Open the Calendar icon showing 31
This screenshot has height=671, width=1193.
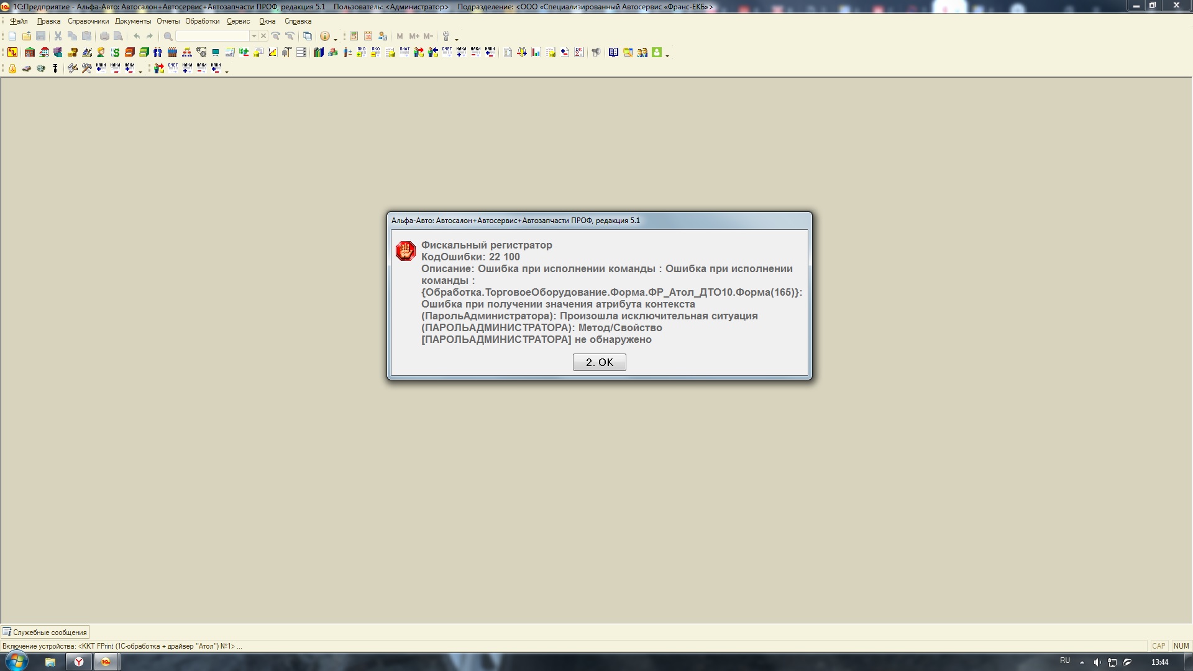tap(368, 36)
